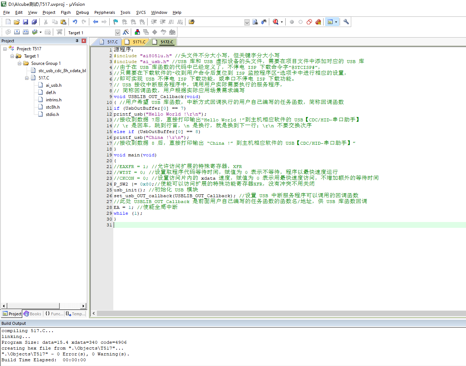The height and width of the screenshot is (366, 466).
Task: Translate the current file icon
Action: click(8, 32)
